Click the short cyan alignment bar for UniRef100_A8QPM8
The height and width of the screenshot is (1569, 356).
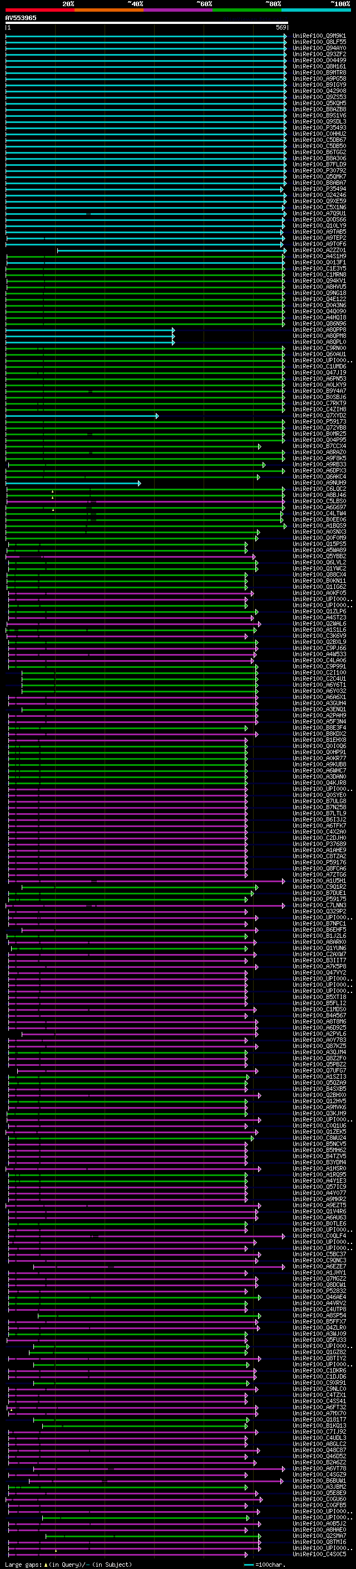(90, 336)
